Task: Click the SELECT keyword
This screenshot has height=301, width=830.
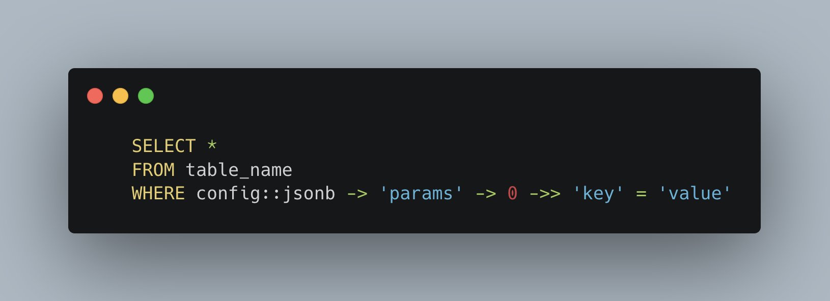Action: point(163,146)
